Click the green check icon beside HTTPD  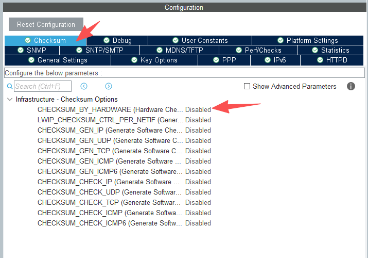320,60
